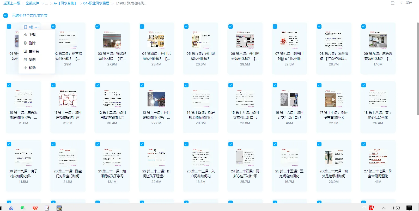Open the notepad icon in the taskbar
This screenshot has height=211, width=419.
coord(47,208)
